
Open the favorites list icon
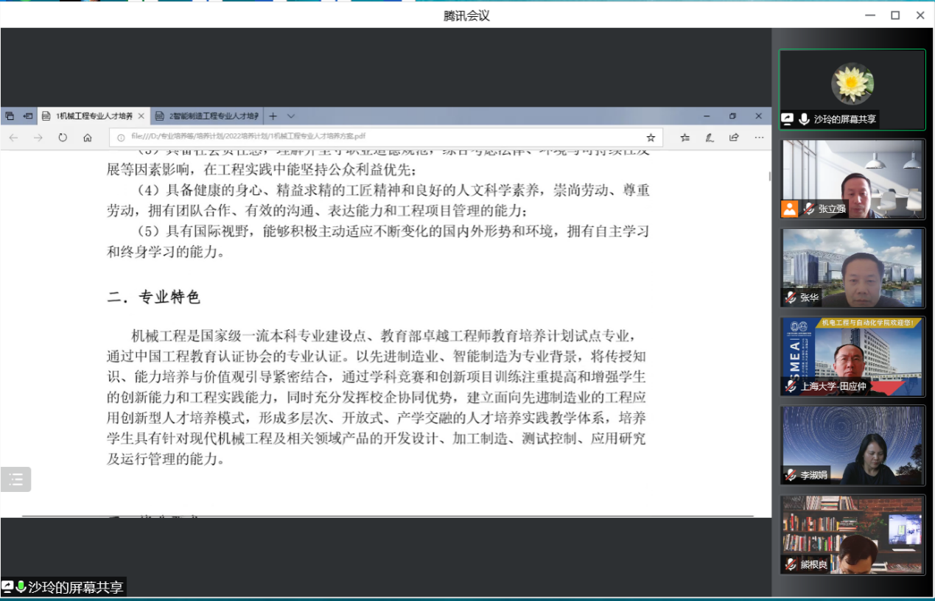click(685, 138)
